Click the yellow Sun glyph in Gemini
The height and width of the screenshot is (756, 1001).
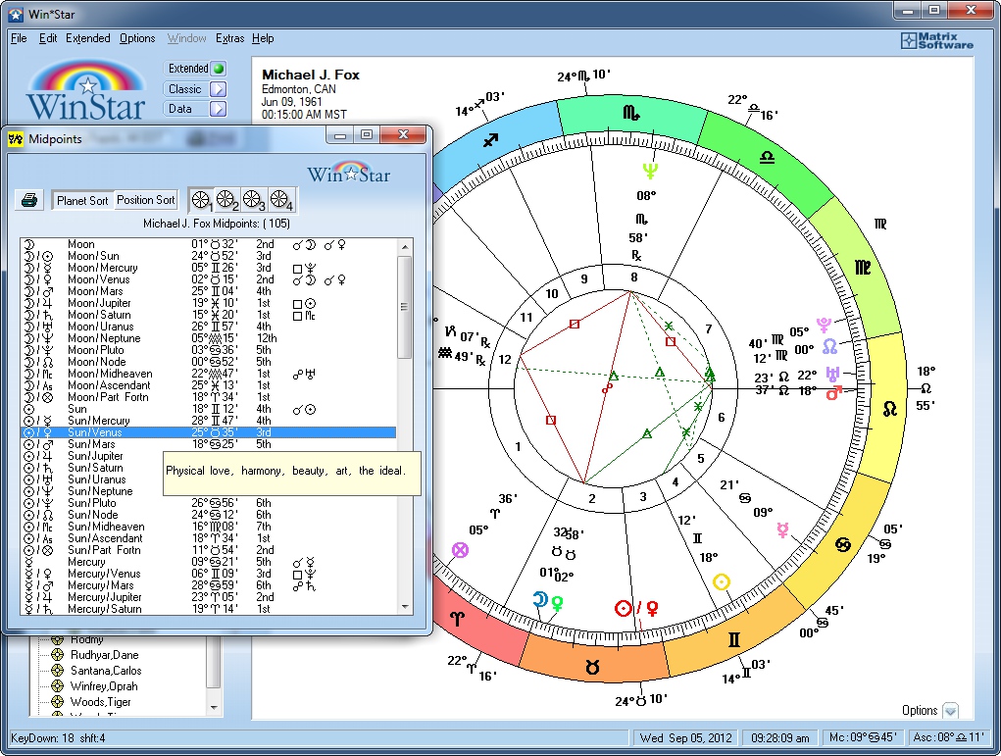click(x=722, y=581)
